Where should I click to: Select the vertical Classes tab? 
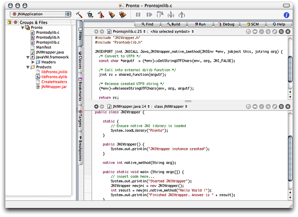pos(80,60)
